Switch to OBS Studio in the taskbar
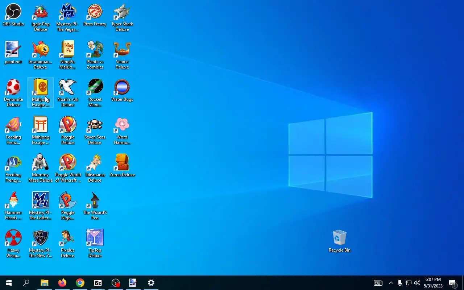 pos(115,283)
